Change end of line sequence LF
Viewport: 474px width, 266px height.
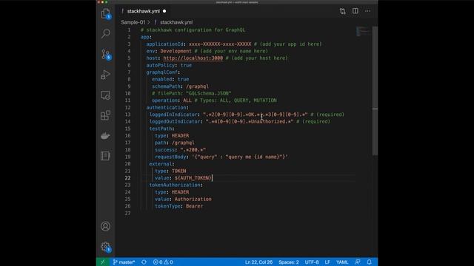[327, 262]
